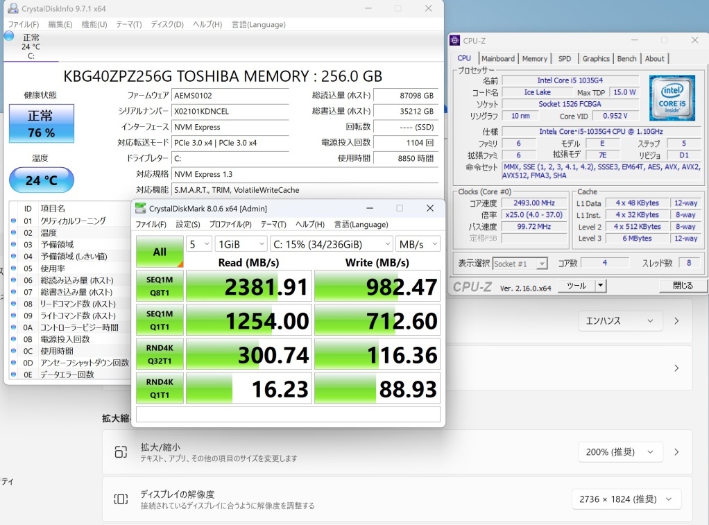Click the 閉じる button in CPU-Z
This screenshot has height=525, width=709.
point(682,286)
